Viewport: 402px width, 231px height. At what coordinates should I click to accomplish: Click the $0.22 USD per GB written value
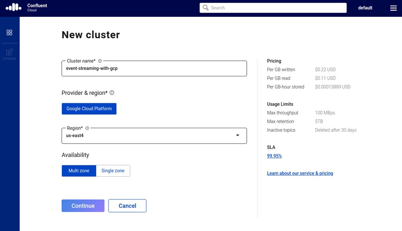coord(325,70)
